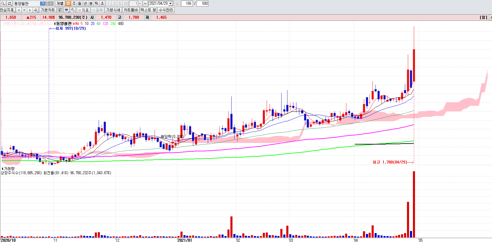Click the volume 96,780,230(주) value
Screen dimensions: 492x242
point(73,18)
